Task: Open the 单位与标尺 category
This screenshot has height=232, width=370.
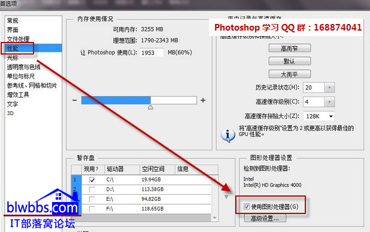Action: pos(21,76)
